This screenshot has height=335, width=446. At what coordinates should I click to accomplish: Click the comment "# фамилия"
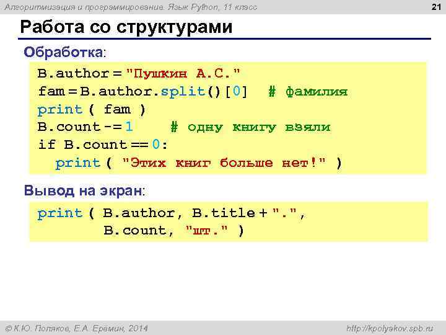tap(308, 92)
